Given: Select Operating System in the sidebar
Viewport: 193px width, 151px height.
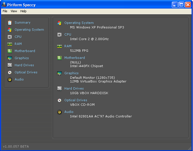Looking at the screenshot, I should (x=29, y=30).
